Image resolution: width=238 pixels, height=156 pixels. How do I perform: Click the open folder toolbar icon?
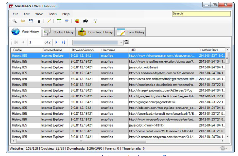23,21
